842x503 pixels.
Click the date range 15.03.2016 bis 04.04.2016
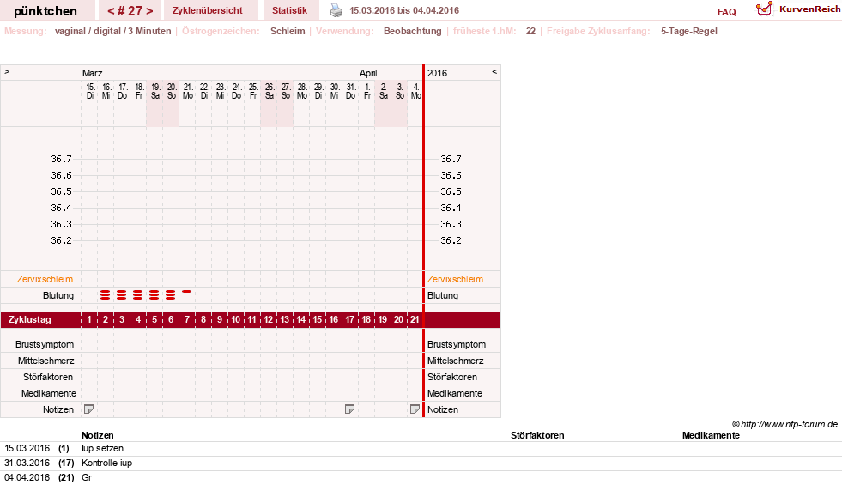[404, 10]
